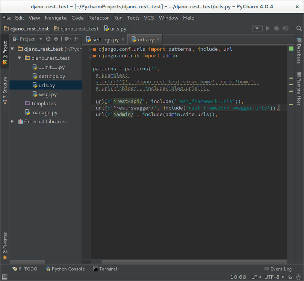
Task: Toggle the 1: Project side tool window
Action: click(x=5, y=51)
